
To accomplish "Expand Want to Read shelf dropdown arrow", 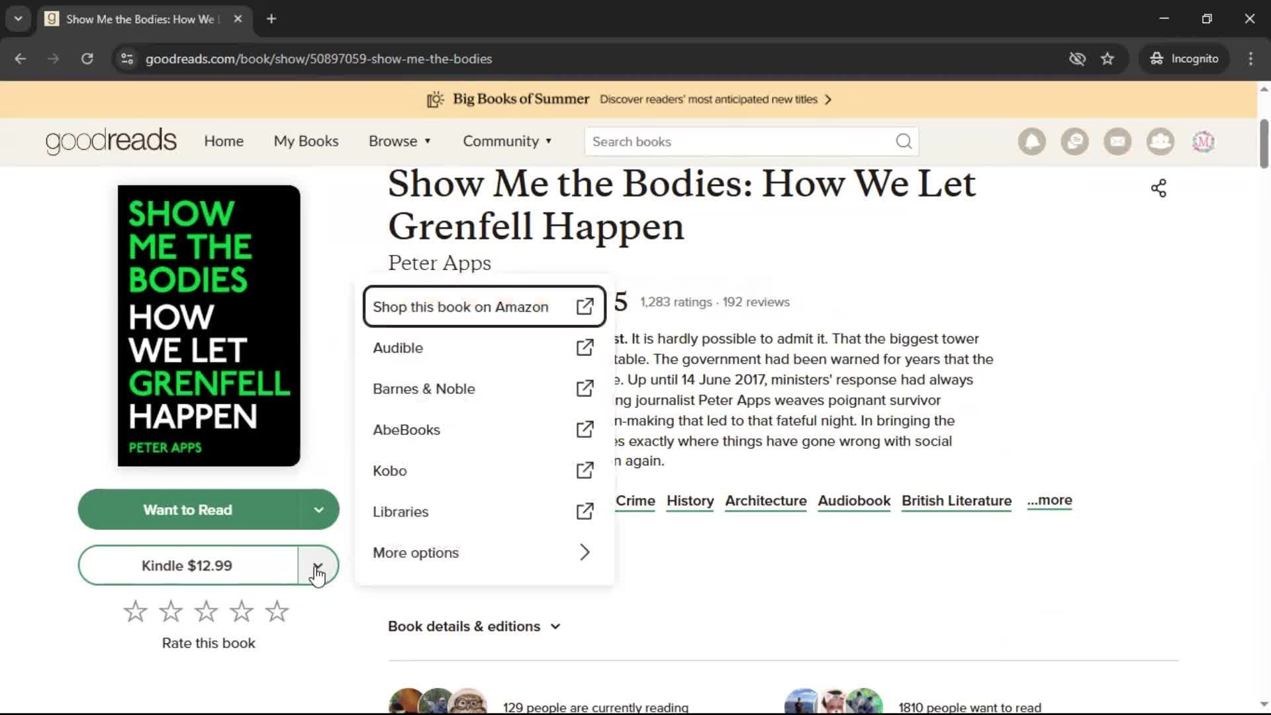I will (318, 510).
